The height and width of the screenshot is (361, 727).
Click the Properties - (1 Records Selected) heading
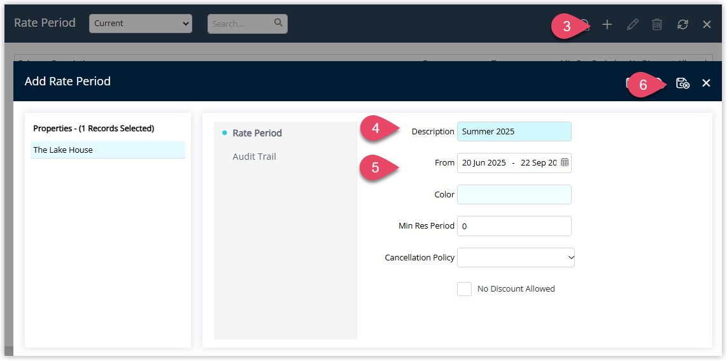(94, 129)
